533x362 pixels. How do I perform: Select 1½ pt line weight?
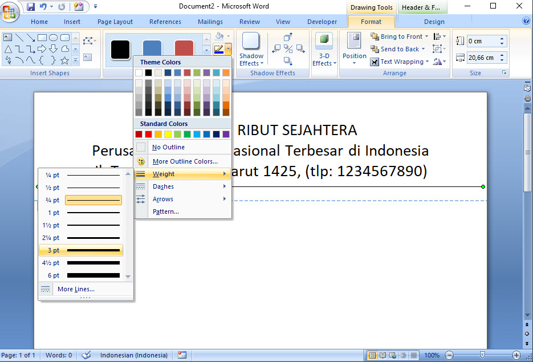pos(81,225)
